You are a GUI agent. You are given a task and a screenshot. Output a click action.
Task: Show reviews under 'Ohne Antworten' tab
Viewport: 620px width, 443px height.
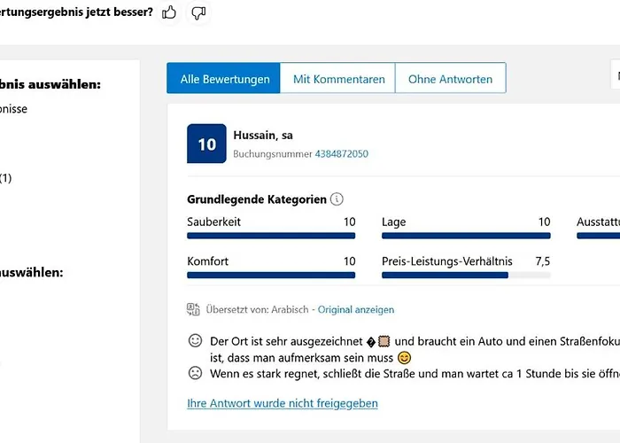pyautogui.click(x=450, y=79)
